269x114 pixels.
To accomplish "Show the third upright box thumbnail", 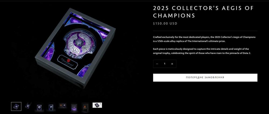I will [39, 108].
